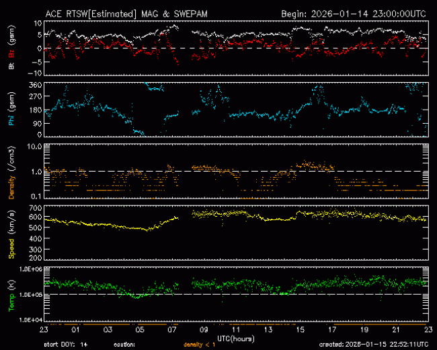Click the "17" hour label on the time axis
The image size is (437, 350).
pos(332,330)
